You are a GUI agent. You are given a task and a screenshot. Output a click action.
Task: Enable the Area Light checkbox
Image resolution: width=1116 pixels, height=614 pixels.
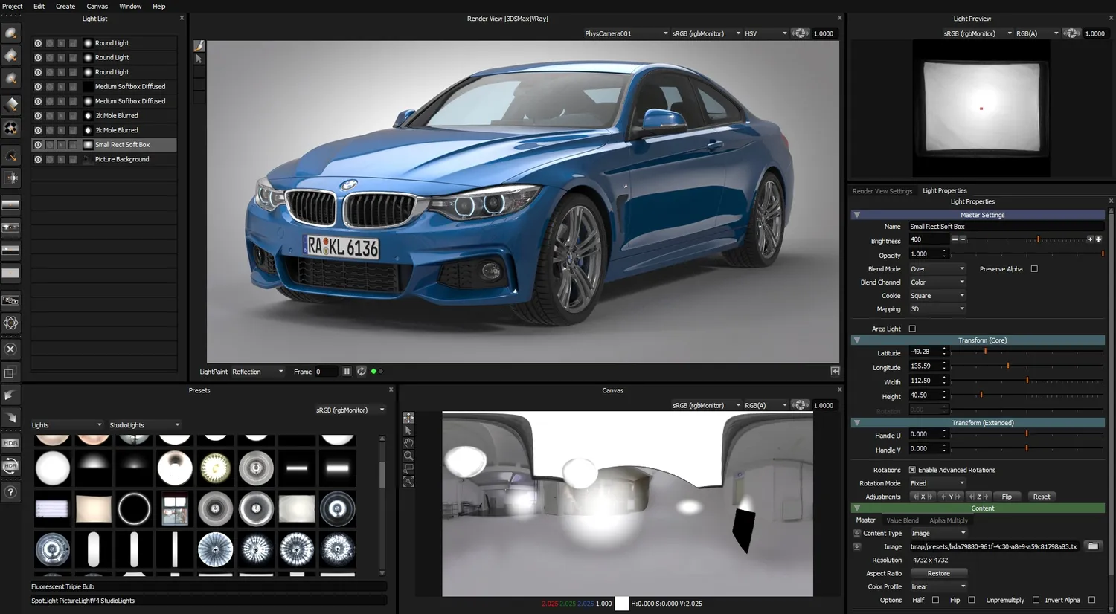coord(911,328)
